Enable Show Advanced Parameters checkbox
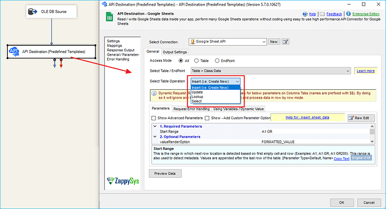The image size is (386, 209). (154, 118)
